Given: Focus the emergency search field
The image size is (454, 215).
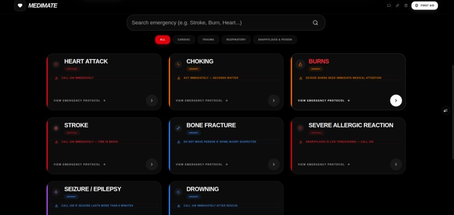Looking at the screenshot, I should (x=226, y=23).
